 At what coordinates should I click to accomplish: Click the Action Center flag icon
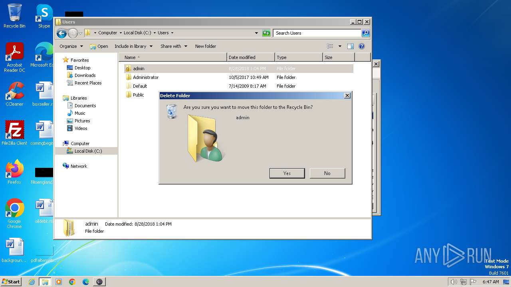473,282
